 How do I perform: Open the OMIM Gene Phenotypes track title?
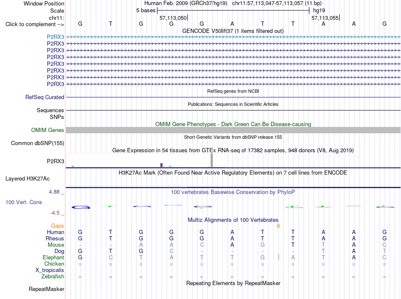[233, 124]
